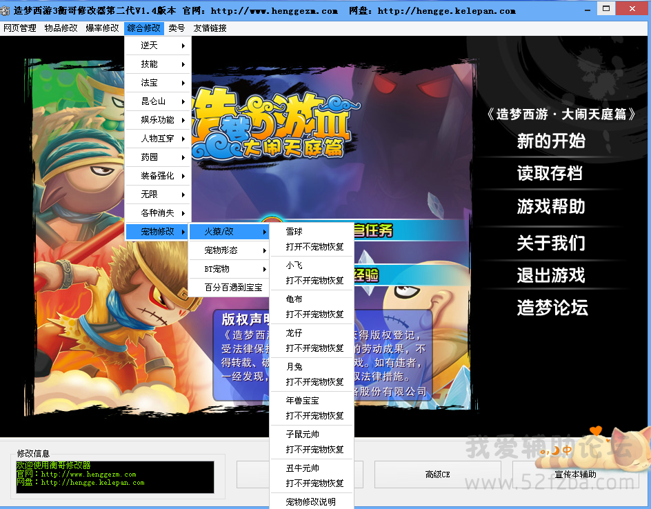
Task: Maximize the trainer window
Action: (x=606, y=8)
